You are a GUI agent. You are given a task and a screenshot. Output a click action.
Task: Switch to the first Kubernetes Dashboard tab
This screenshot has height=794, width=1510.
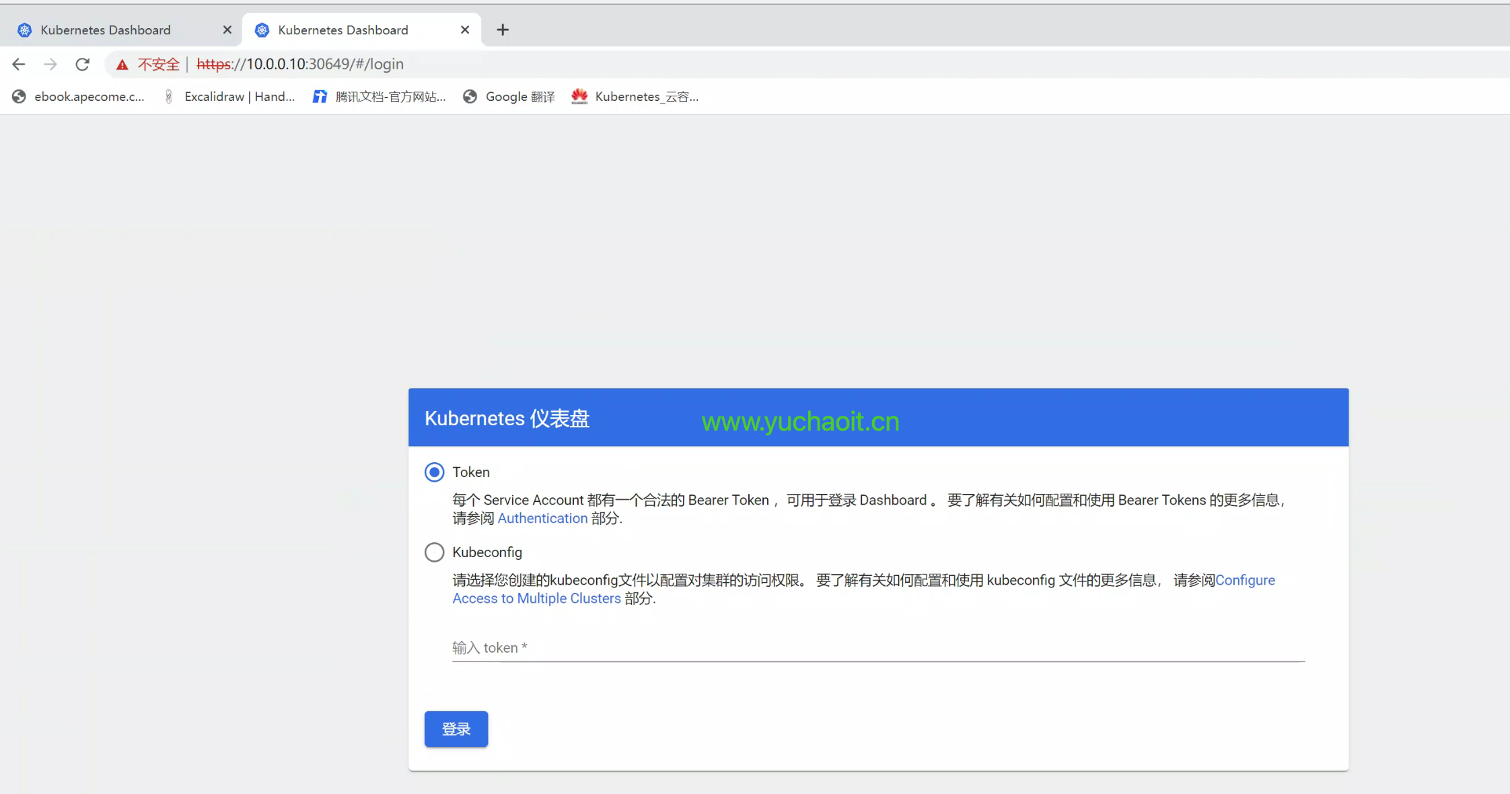tap(106, 30)
